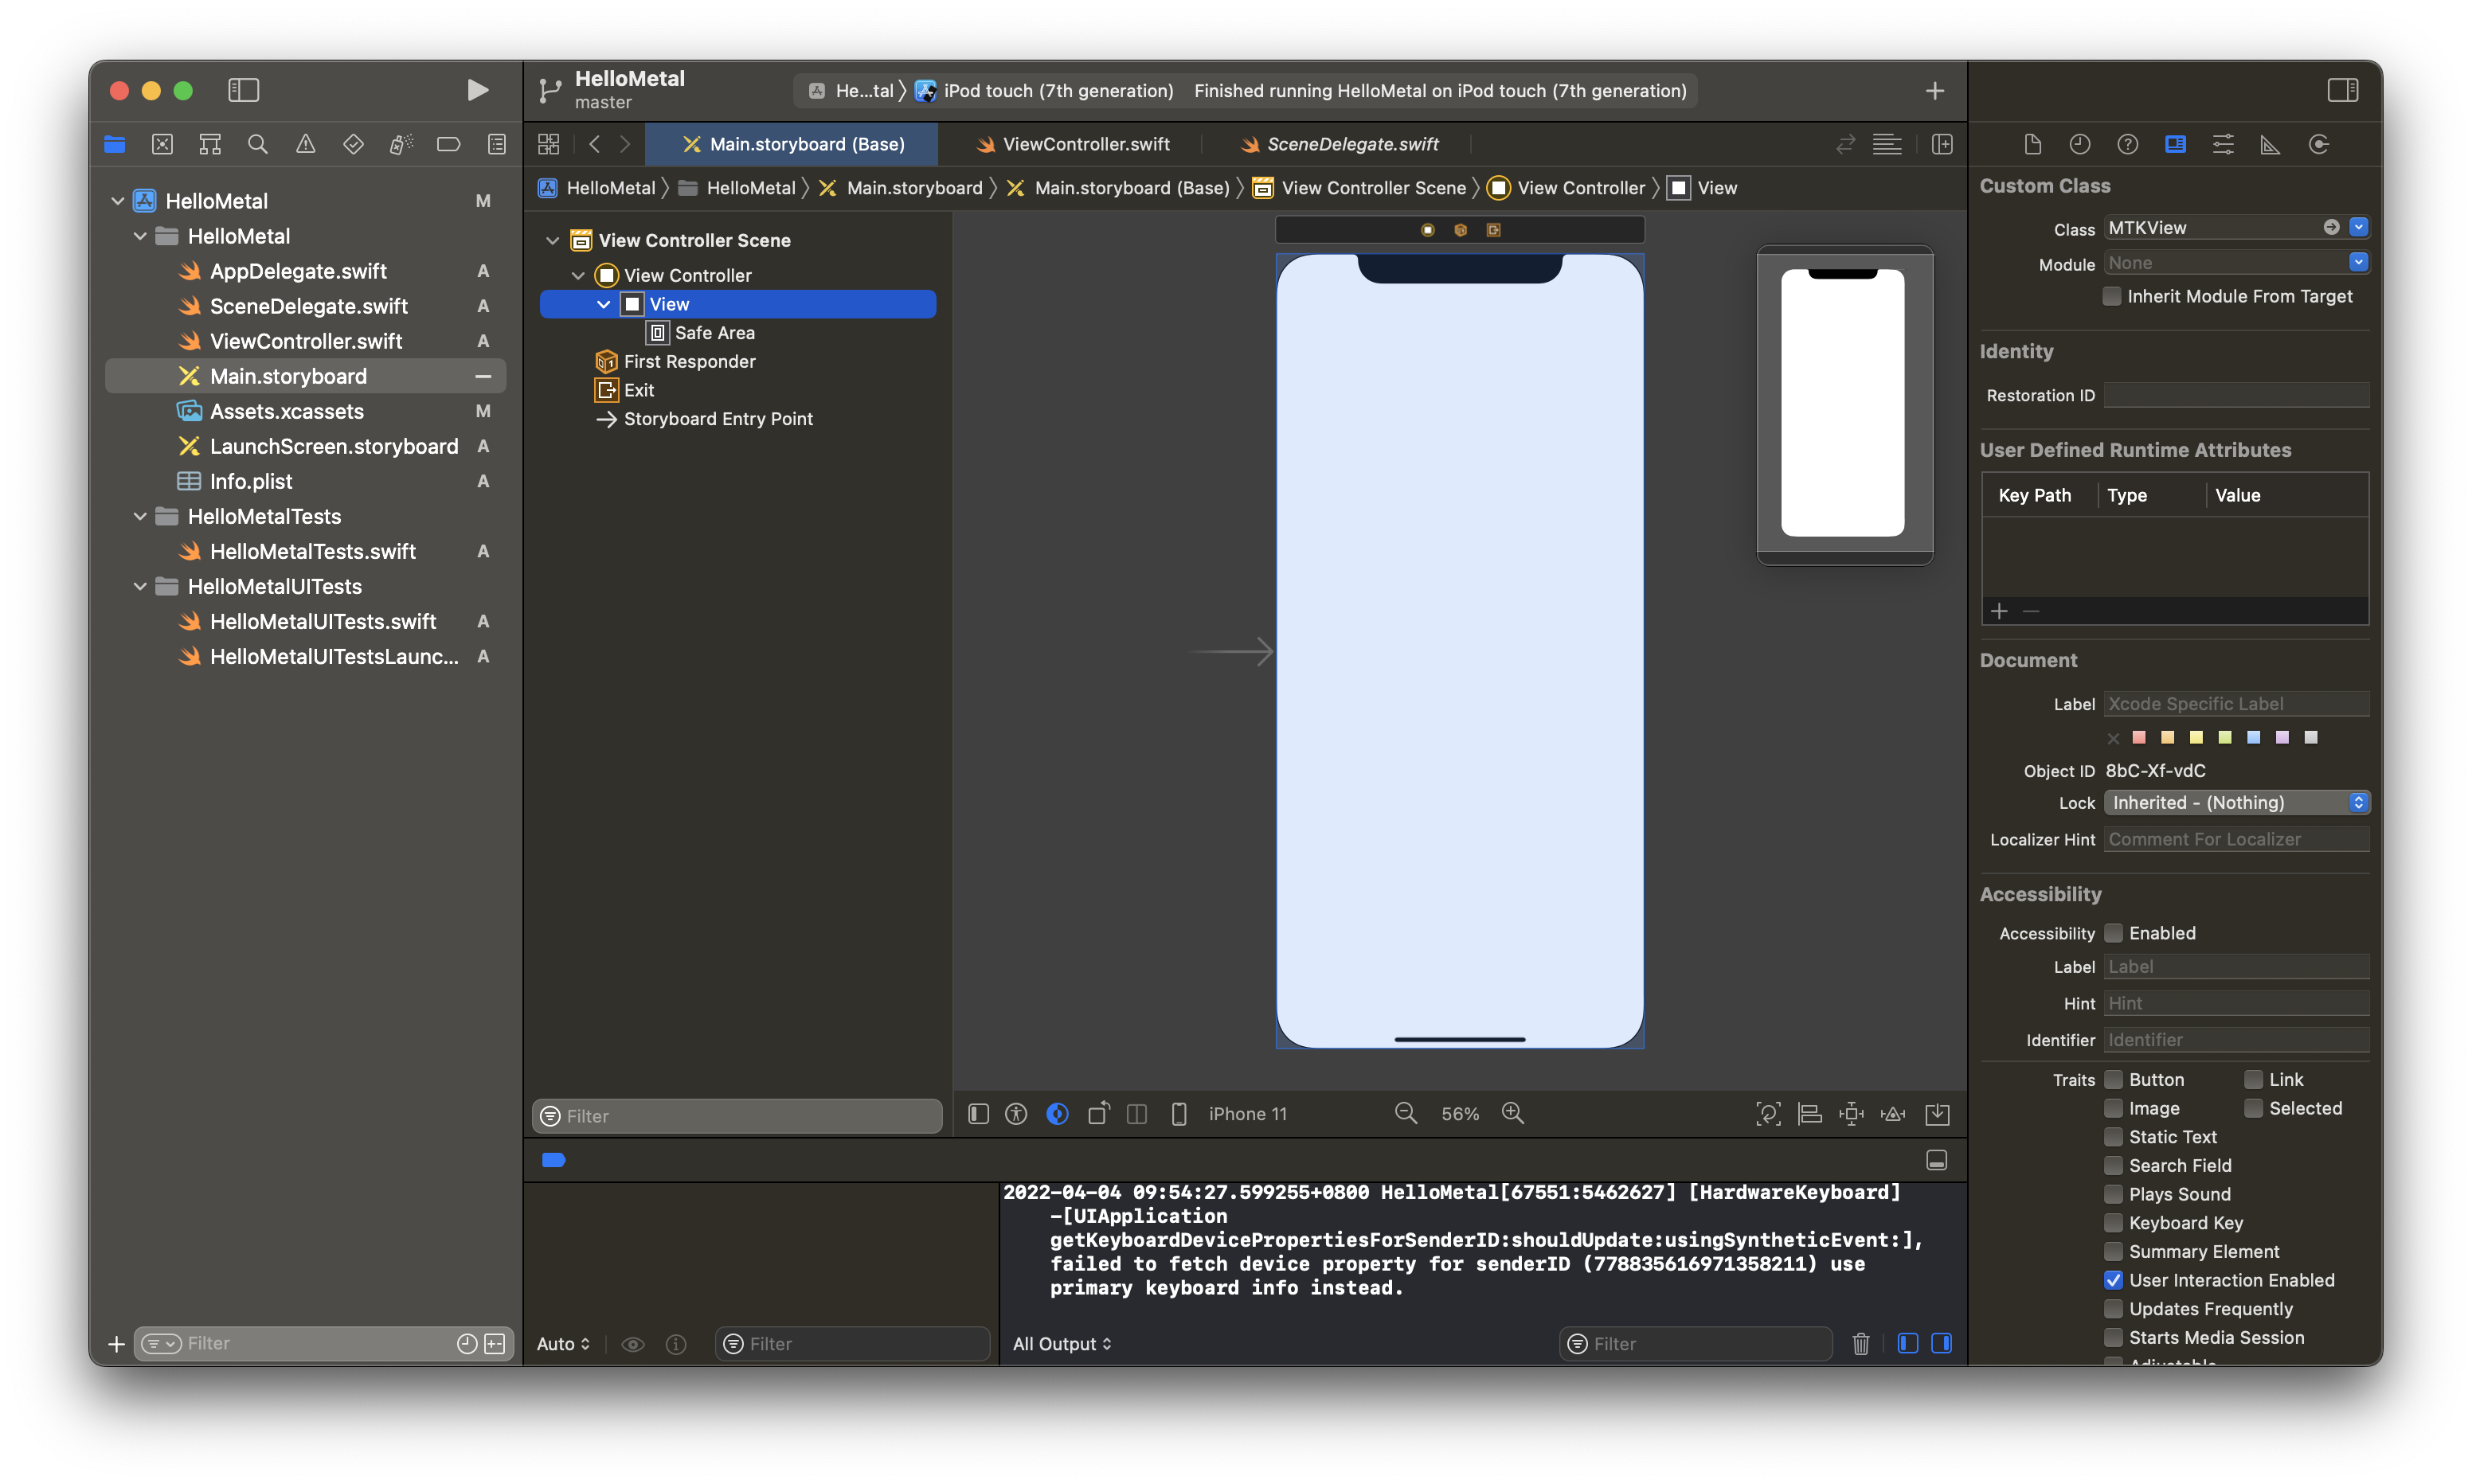Show the File inspector
The width and height of the screenshot is (2472, 1484).
(x=2032, y=145)
